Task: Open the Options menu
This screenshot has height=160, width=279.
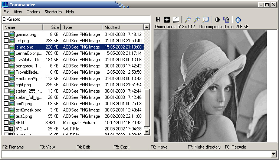Action: pos(33,12)
